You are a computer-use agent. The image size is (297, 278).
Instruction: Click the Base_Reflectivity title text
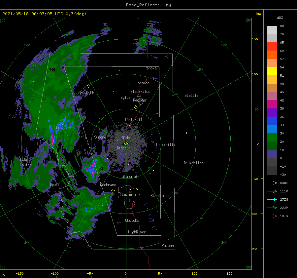point(148,5)
